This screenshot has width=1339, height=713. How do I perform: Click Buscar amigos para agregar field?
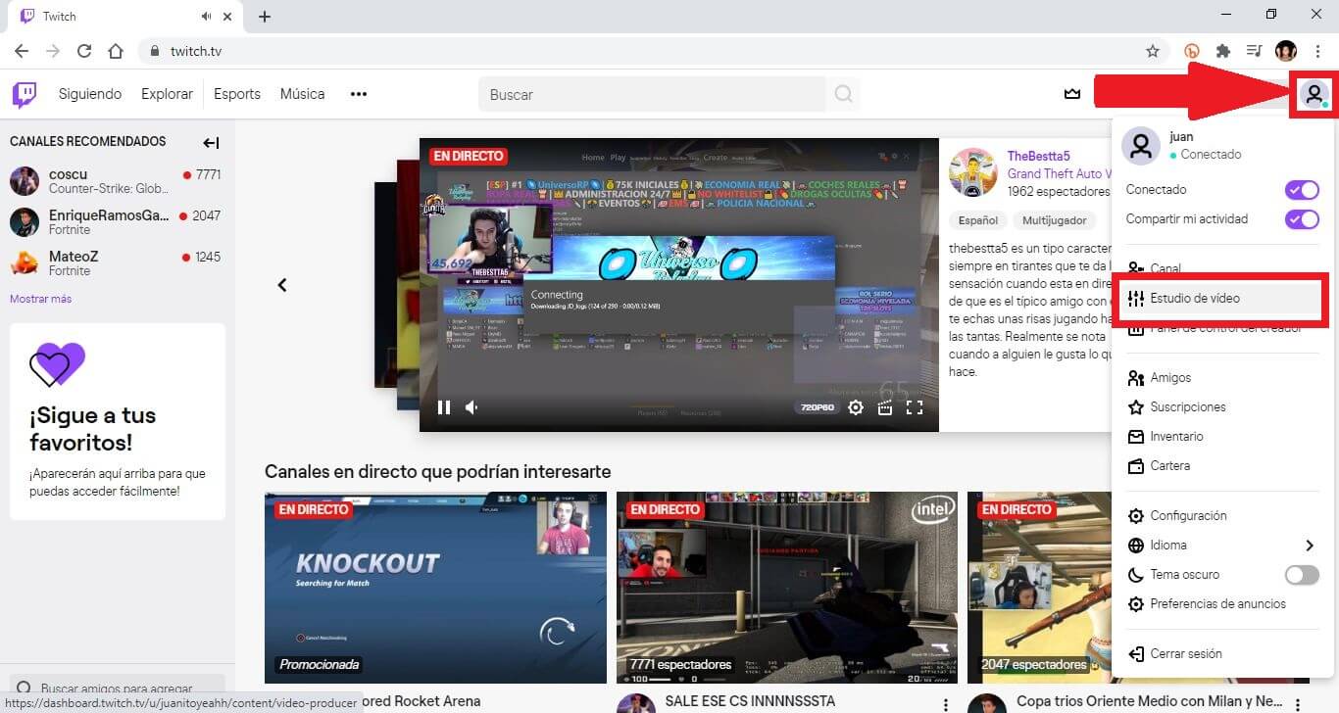click(118, 689)
